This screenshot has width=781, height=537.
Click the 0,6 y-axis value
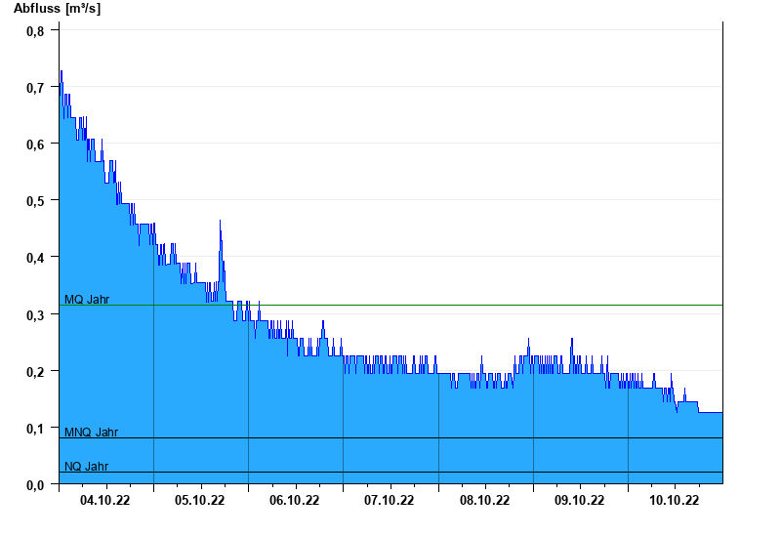(35, 145)
